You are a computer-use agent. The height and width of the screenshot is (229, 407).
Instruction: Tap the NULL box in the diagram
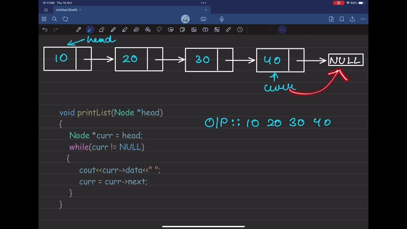[x=346, y=60]
